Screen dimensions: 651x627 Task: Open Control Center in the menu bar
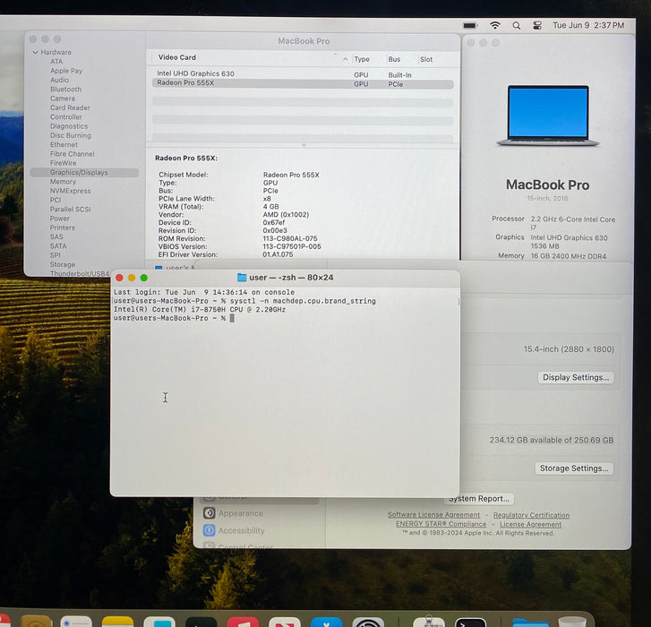[536, 26]
